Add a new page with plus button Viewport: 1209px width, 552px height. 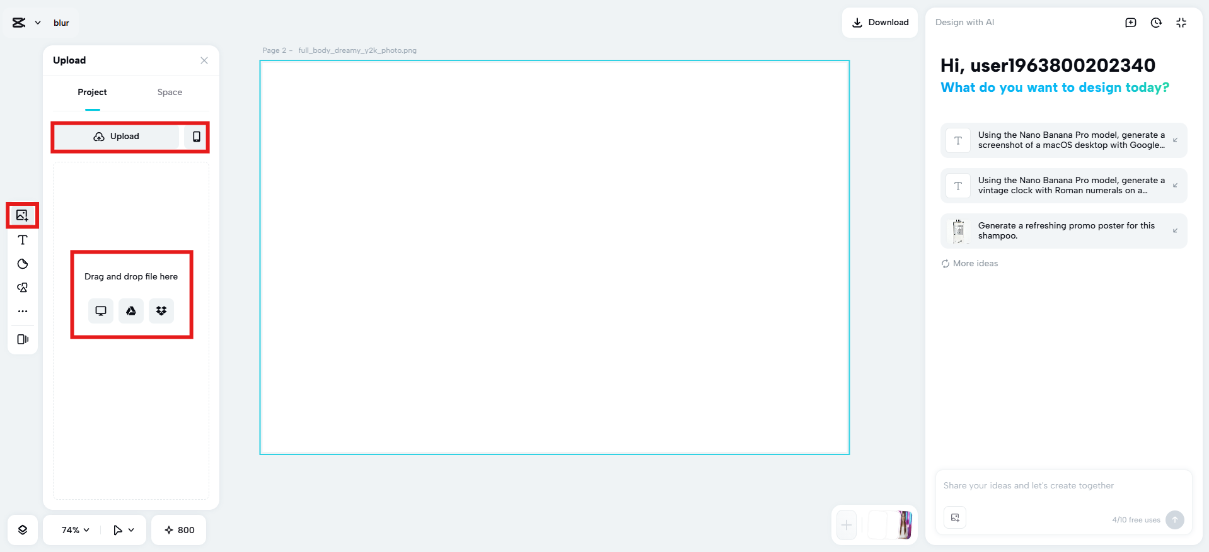[x=847, y=525]
